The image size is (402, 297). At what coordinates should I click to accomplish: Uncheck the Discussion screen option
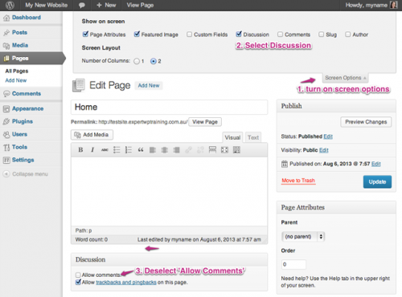coord(239,35)
